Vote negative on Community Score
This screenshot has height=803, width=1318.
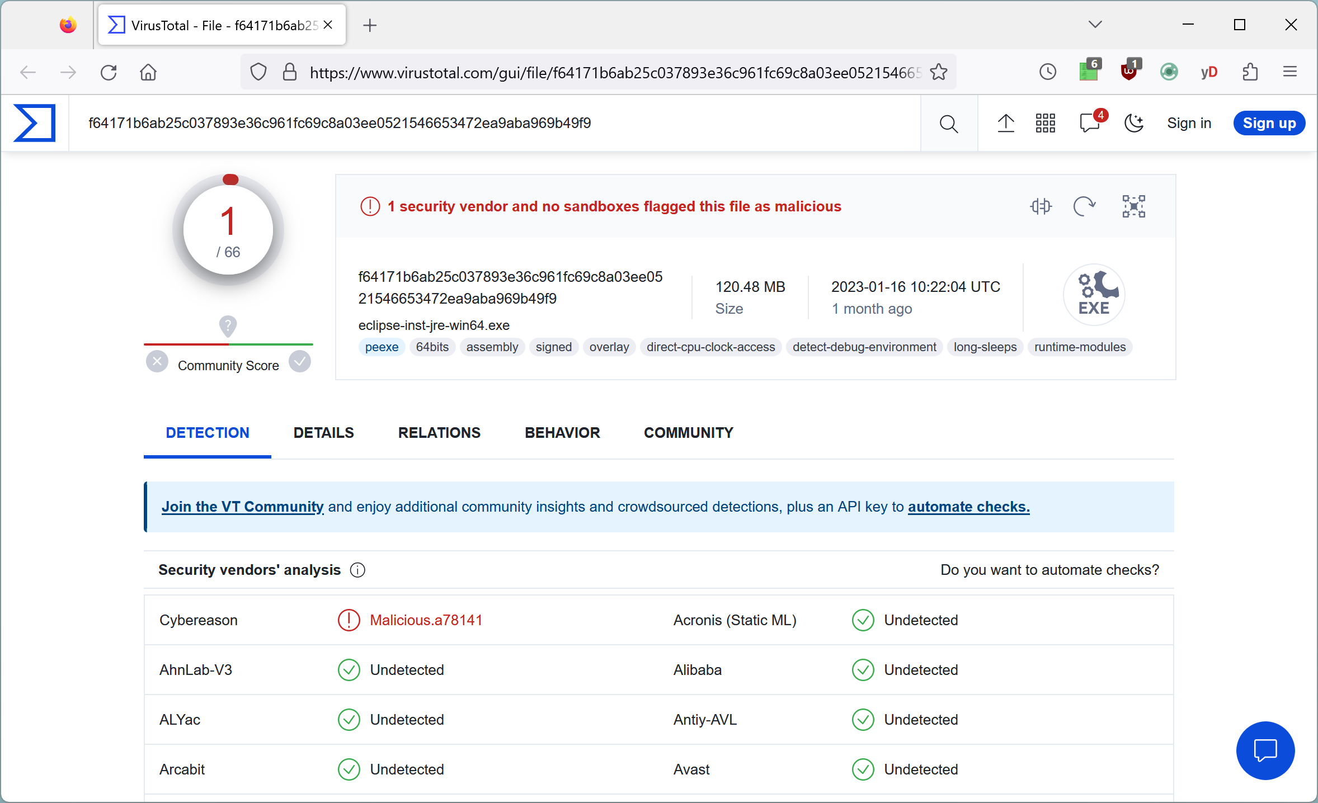(x=157, y=362)
